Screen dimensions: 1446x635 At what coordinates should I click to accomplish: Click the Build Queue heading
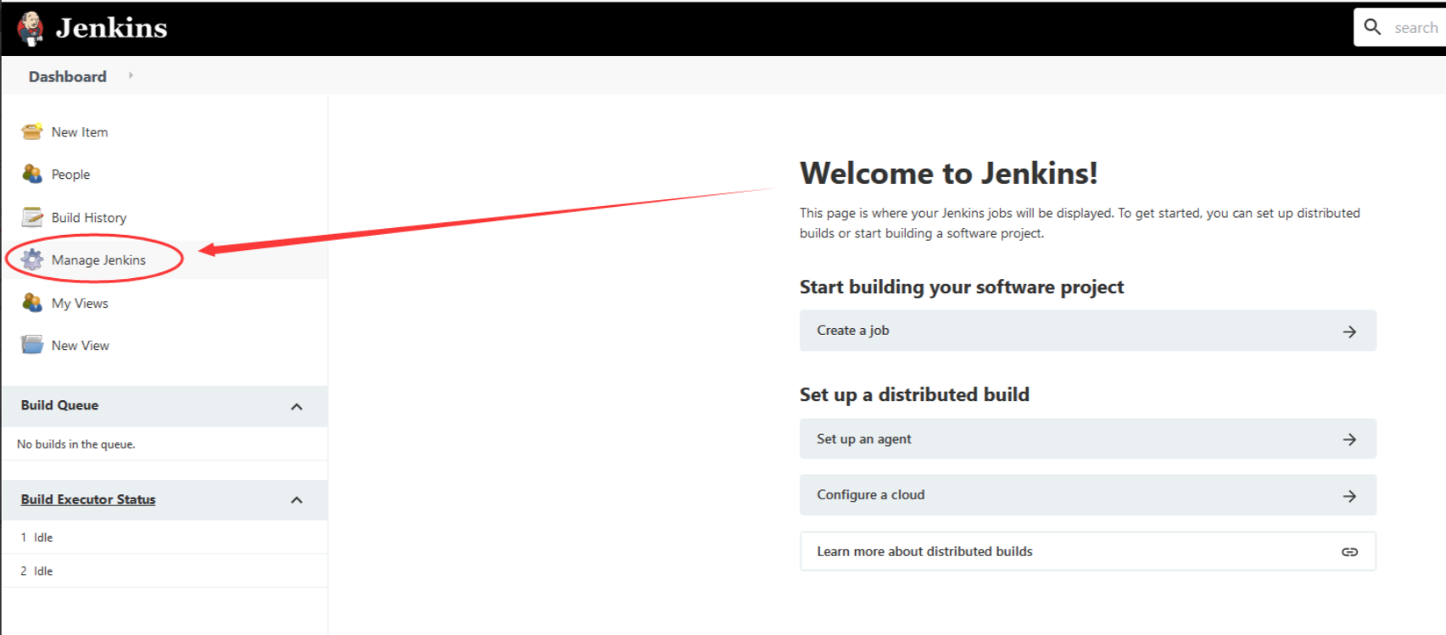click(59, 405)
